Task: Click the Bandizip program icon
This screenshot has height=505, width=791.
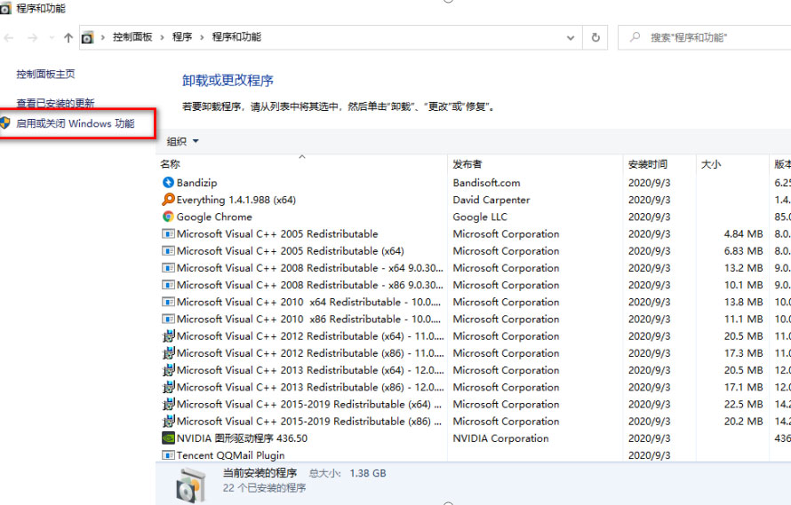Action: click(x=168, y=183)
